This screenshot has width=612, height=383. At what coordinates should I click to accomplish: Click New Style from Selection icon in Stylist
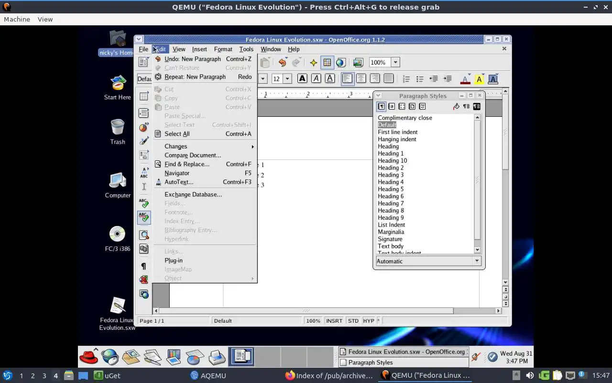tap(466, 106)
